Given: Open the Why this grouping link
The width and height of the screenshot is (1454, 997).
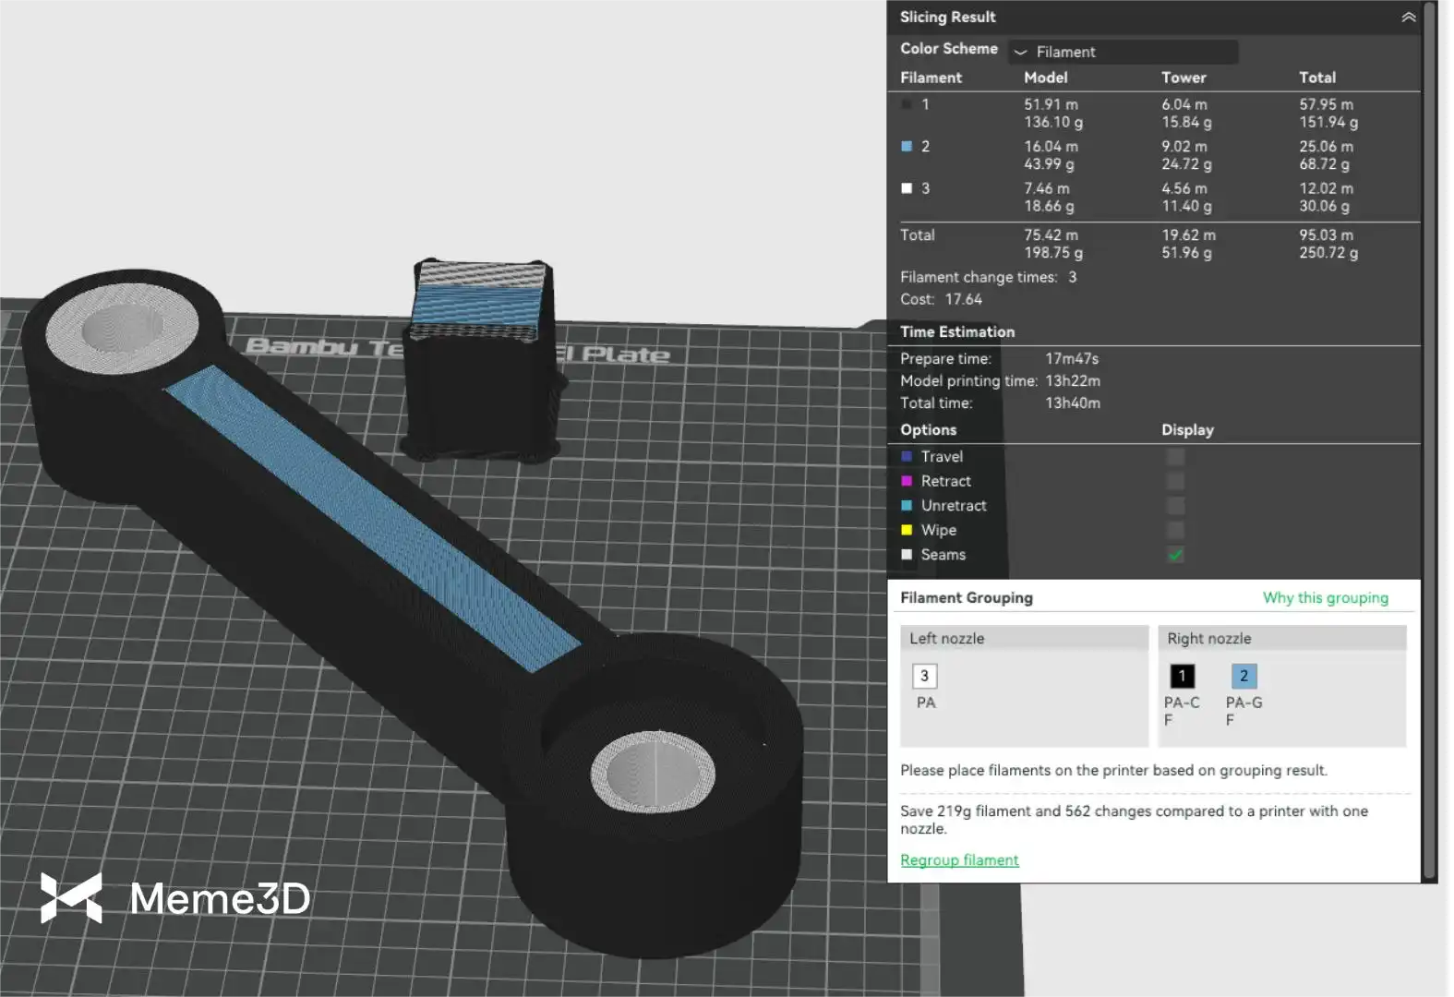Looking at the screenshot, I should point(1325,598).
